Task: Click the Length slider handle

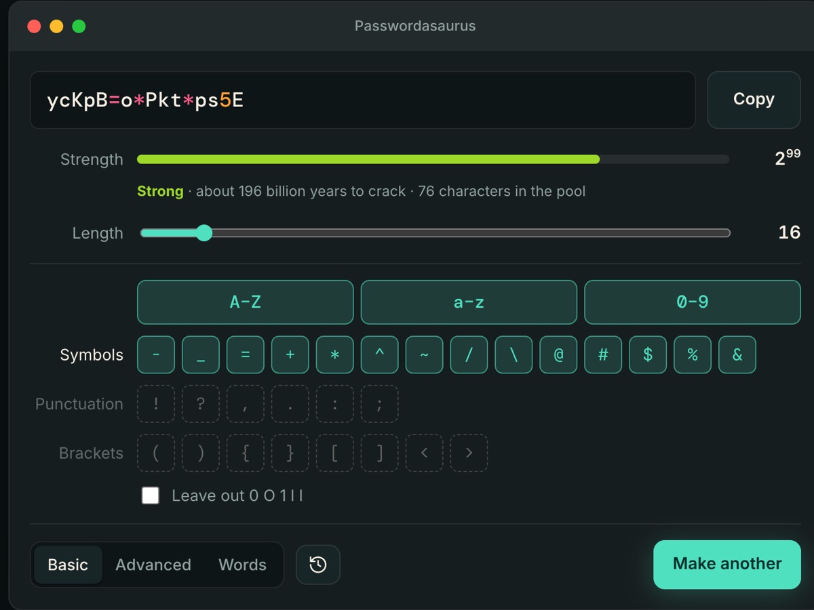Action: 203,233
